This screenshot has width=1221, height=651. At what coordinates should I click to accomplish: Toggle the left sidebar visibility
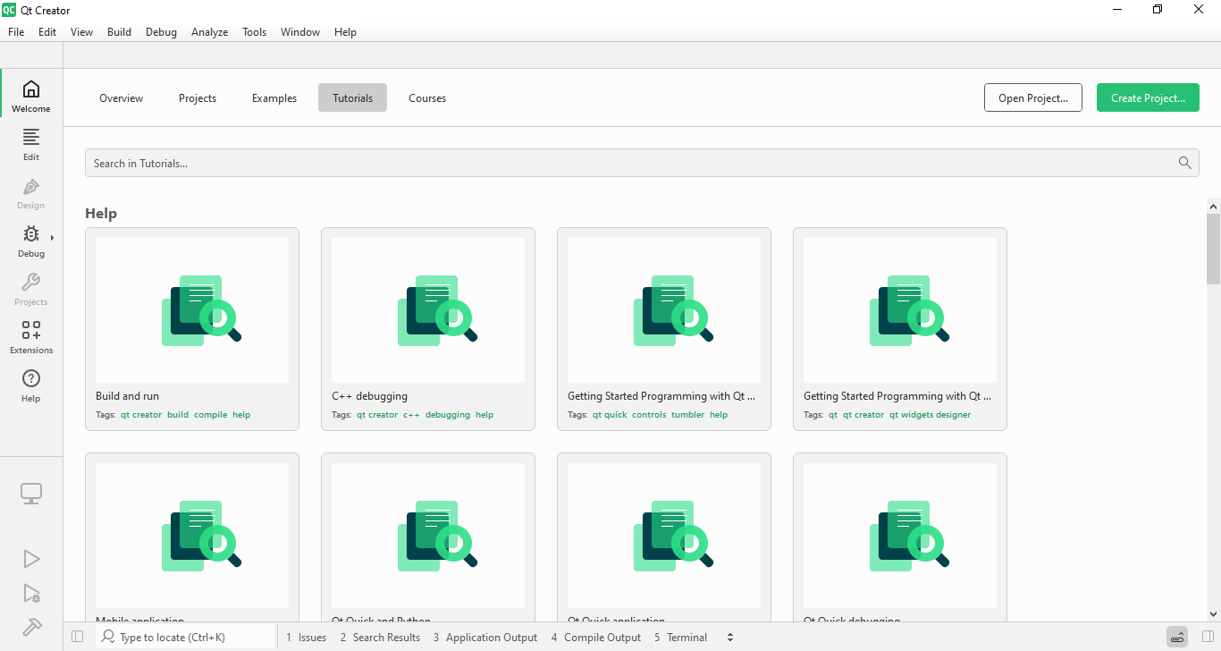(77, 637)
